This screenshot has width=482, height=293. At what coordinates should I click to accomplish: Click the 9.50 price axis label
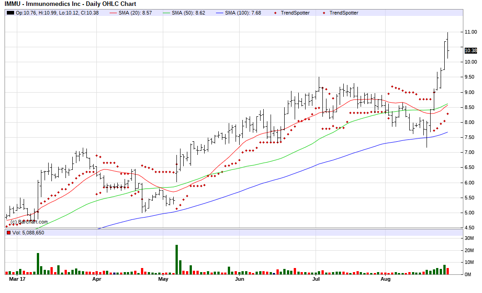(469, 77)
